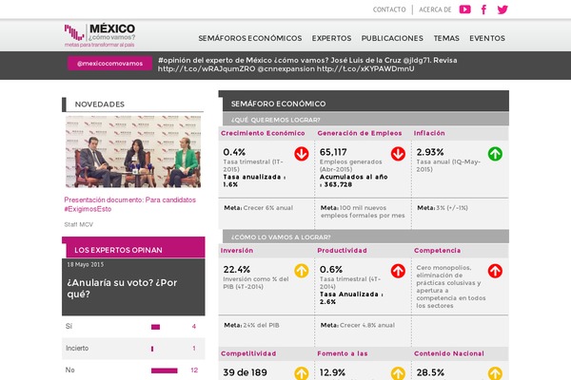Click the 22.4% investment value
The image size is (571, 380).
pos(236,270)
